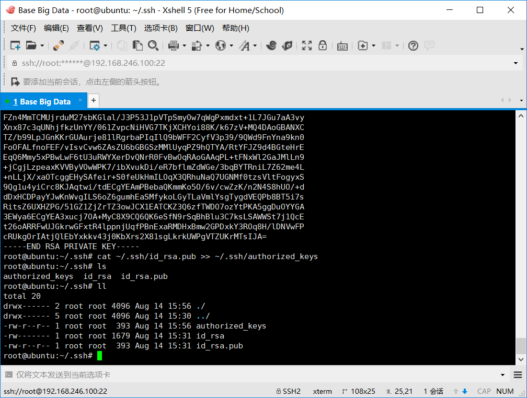Screen dimensions: 527x398
Task: Click the 1 会话 session count
Action: click(x=433, y=391)
